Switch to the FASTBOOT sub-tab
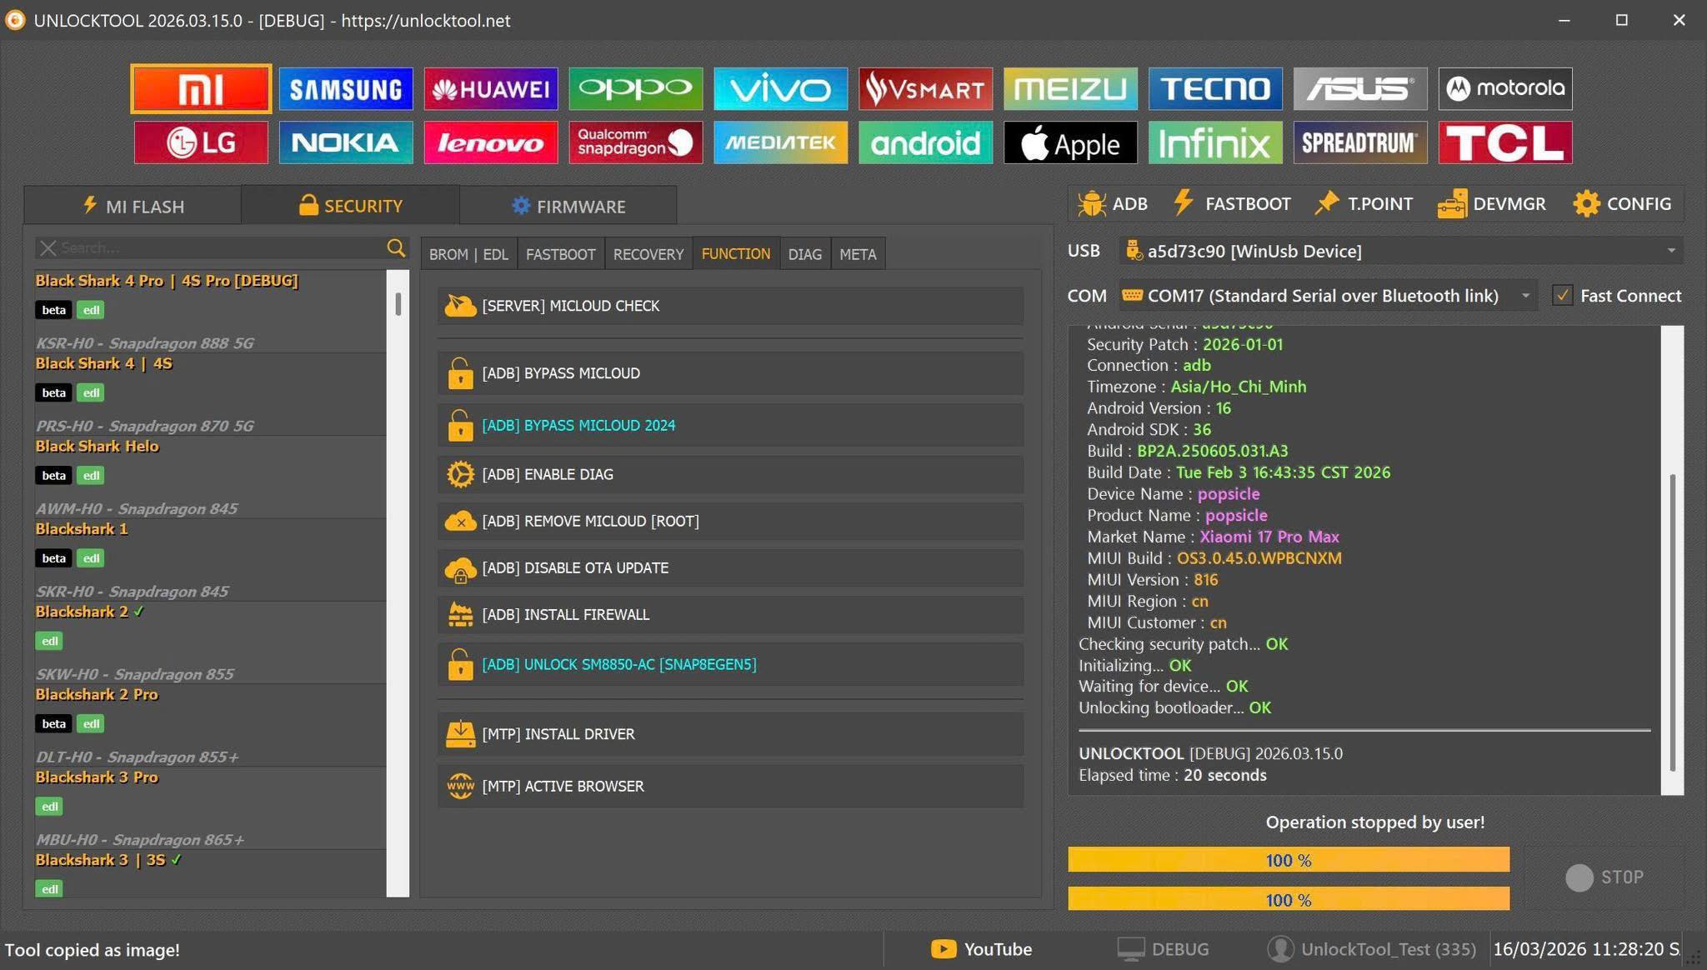Image resolution: width=1707 pixels, height=970 pixels. click(560, 254)
